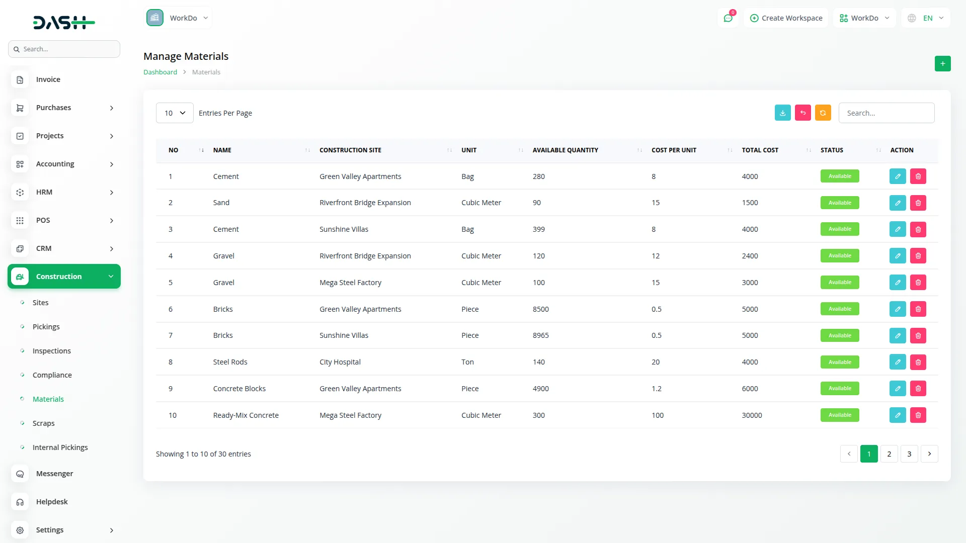Screen dimensions: 966x543
Task: Collapse the Construction menu
Action: click(x=64, y=277)
